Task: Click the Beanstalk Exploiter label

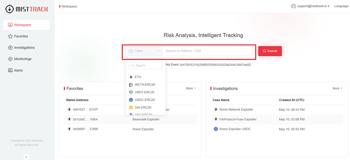Action: [x=146, y=119]
